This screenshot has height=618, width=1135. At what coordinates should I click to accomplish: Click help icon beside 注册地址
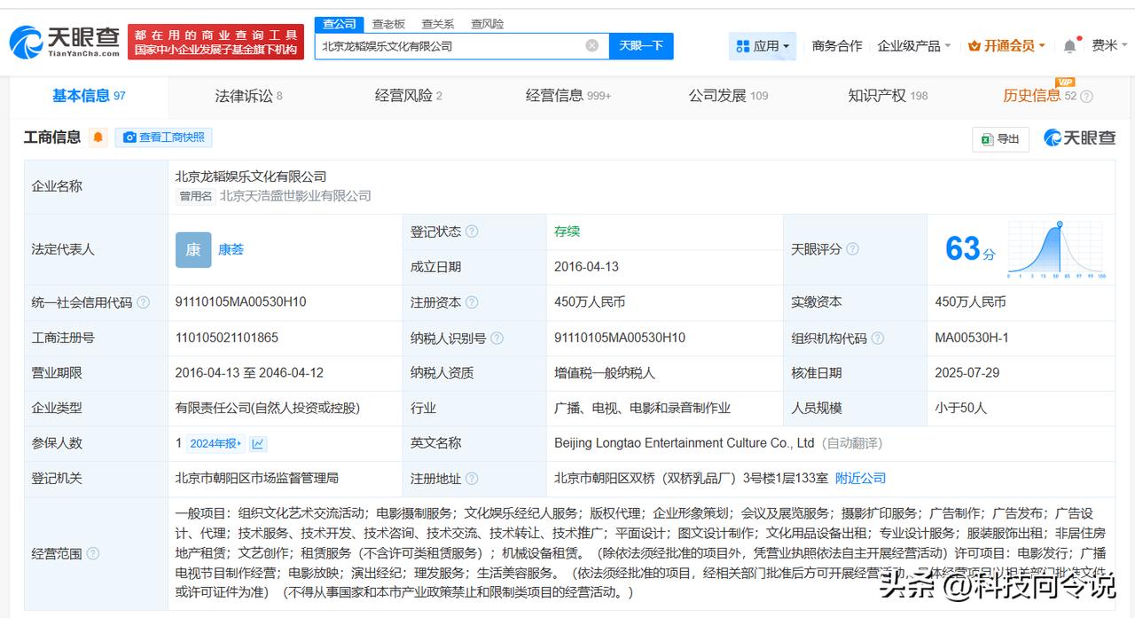pos(472,479)
